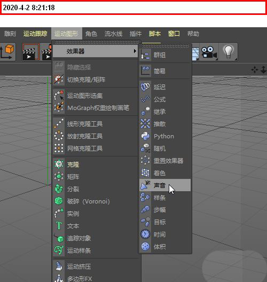Choose the Push Apart (推散) effector icon
267x282 pixels.
(x=145, y=124)
